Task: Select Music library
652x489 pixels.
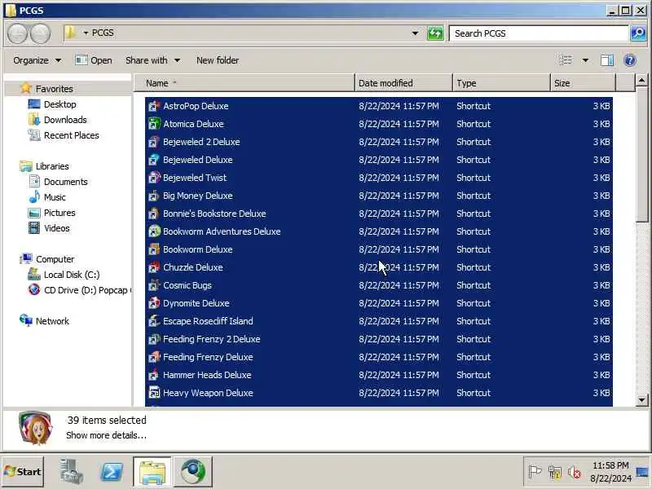Action: pos(47,197)
